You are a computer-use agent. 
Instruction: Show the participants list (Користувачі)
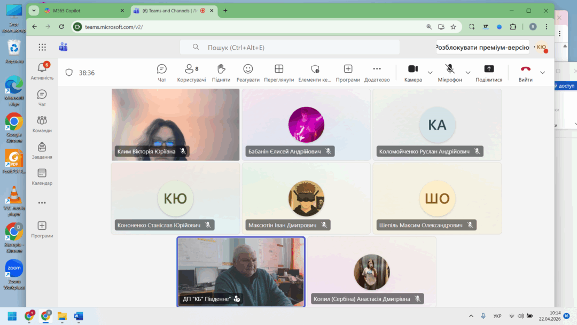tap(191, 73)
